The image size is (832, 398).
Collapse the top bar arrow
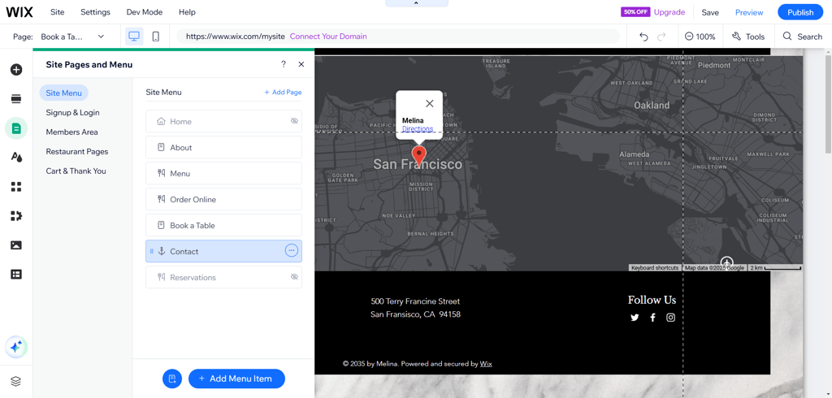pyautogui.click(x=417, y=3)
